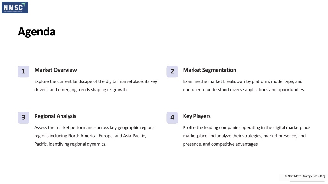The width and height of the screenshot is (328, 184).
Task: Click the green arrow in the NMSC logo
Action: pyautogui.click(x=24, y=4)
